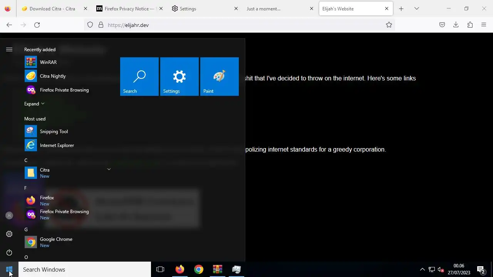
Task: Switch to Firefox on the taskbar
Action: point(179,269)
